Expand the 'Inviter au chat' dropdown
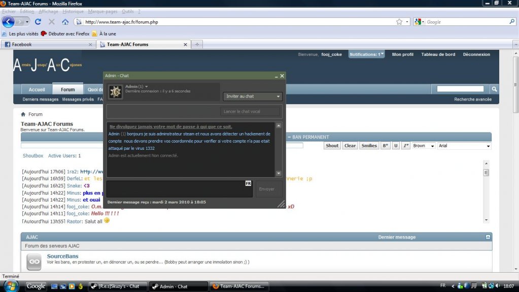The width and height of the screenshot is (519, 292). pyautogui.click(x=253, y=96)
